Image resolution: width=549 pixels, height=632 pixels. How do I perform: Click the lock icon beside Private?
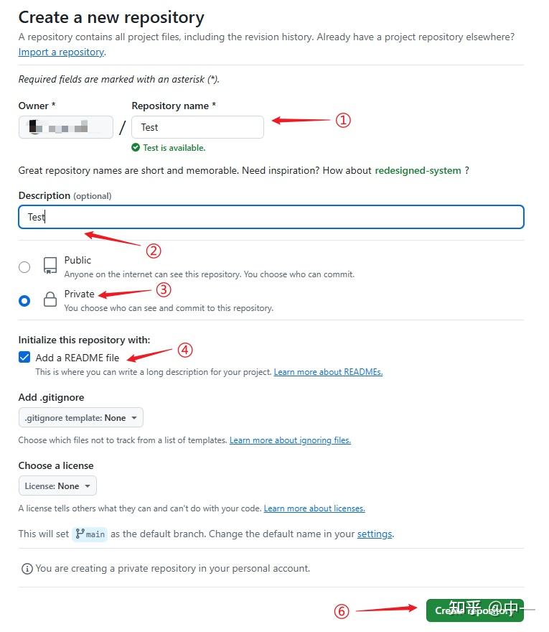(50, 299)
